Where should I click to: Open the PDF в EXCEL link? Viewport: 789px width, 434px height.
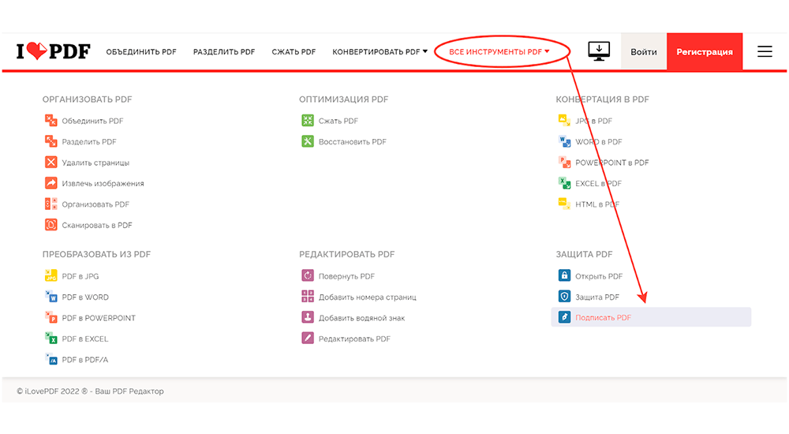(x=85, y=339)
